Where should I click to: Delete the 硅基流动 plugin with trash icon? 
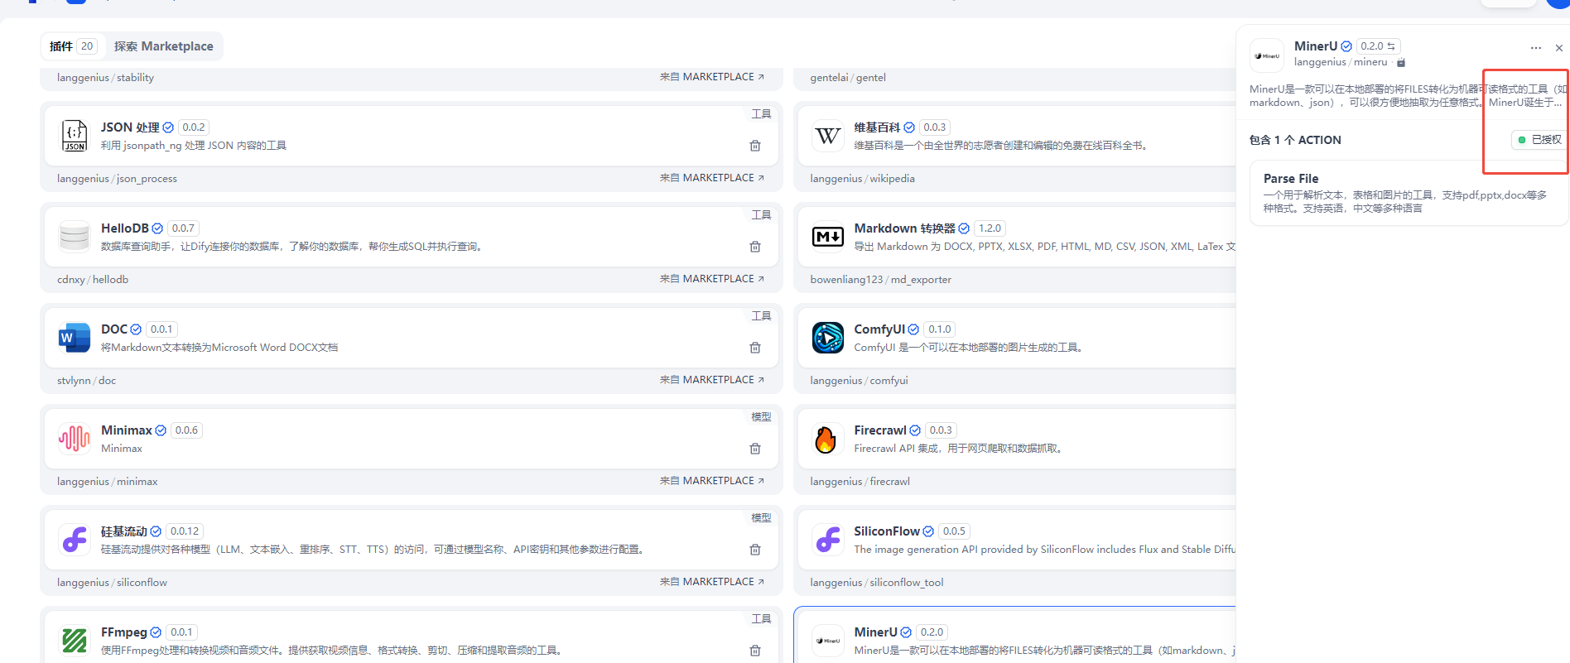[x=755, y=550]
